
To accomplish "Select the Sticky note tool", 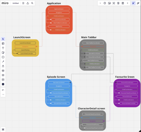I will [3, 53].
